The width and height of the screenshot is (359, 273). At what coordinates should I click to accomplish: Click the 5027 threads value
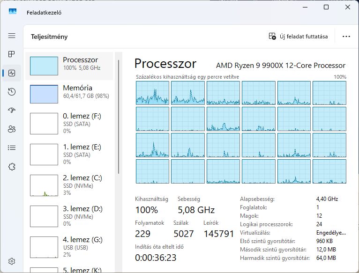click(x=184, y=234)
